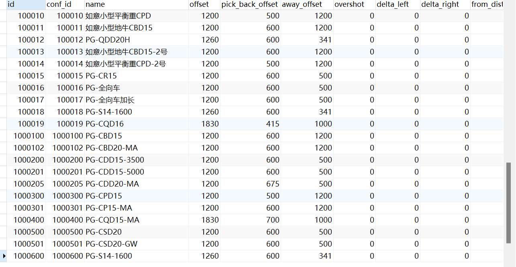Select the id cell 100010
Image resolution: width=516 pixels, height=267 pixels.
pos(26,16)
